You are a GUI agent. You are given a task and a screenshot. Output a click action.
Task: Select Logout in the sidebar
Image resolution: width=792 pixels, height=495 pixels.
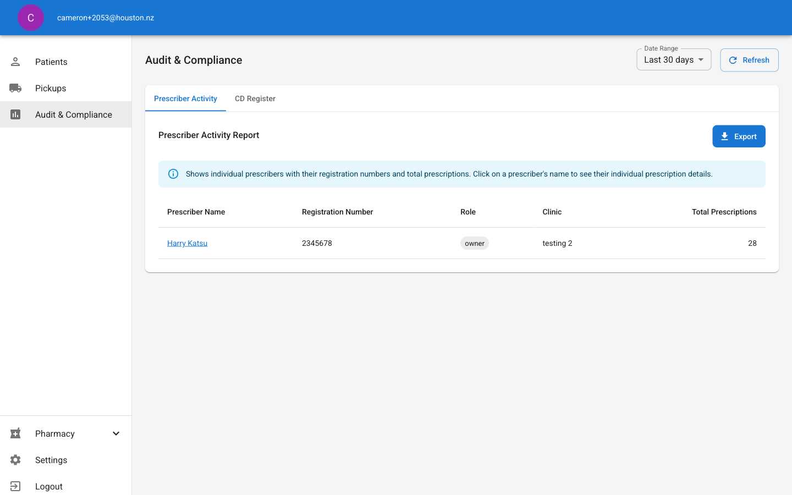click(66, 486)
